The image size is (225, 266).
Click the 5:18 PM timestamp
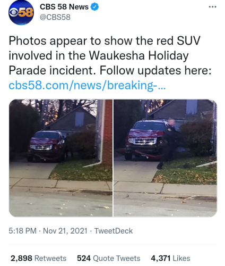tap(23, 231)
